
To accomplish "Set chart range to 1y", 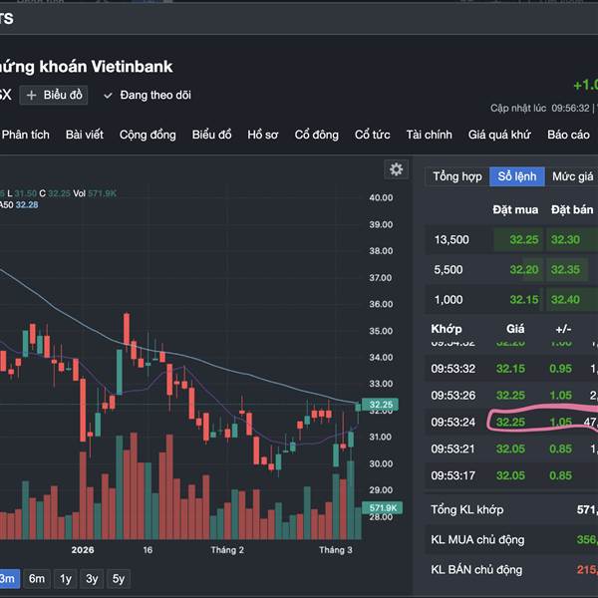I will [65, 579].
